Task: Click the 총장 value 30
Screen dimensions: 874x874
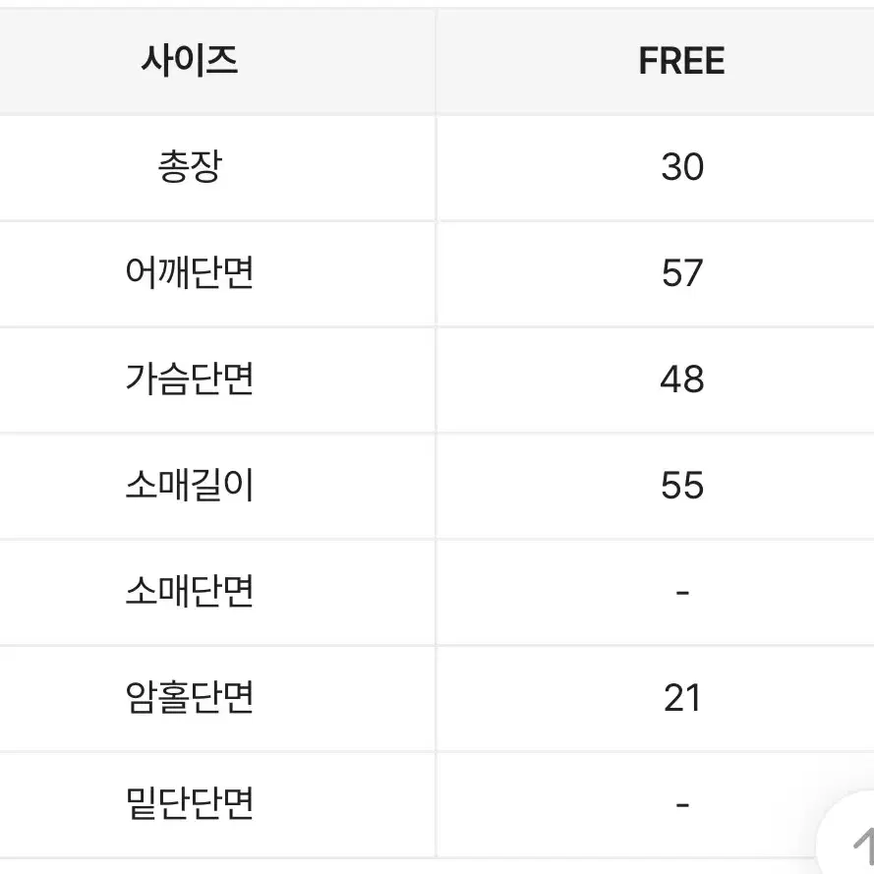Action: coord(682,167)
